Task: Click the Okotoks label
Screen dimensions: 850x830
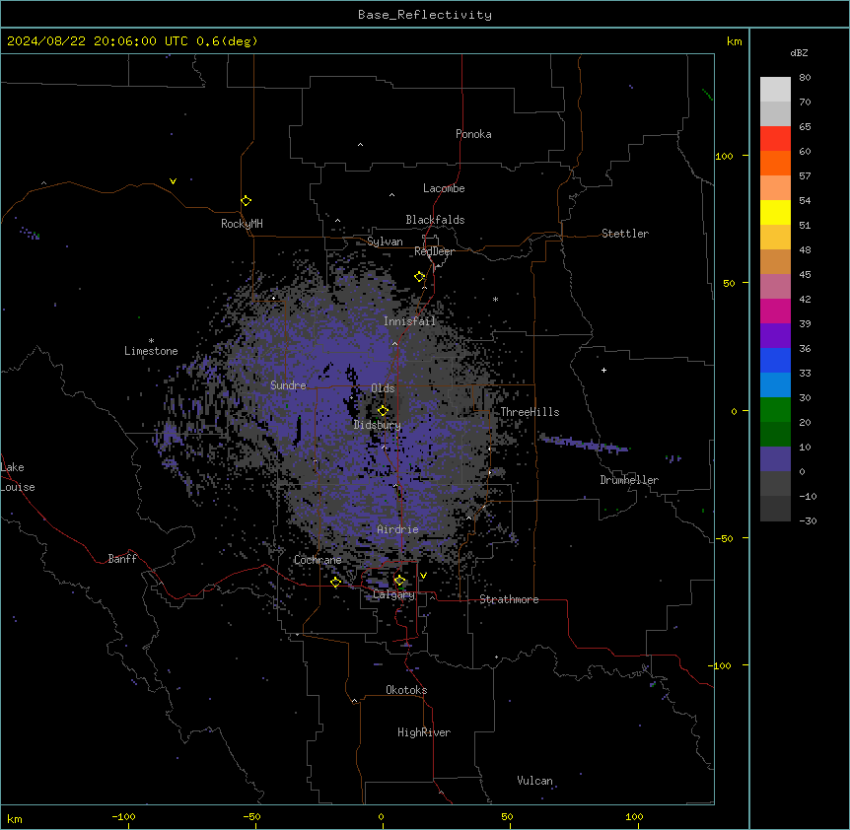Action: [x=406, y=690]
